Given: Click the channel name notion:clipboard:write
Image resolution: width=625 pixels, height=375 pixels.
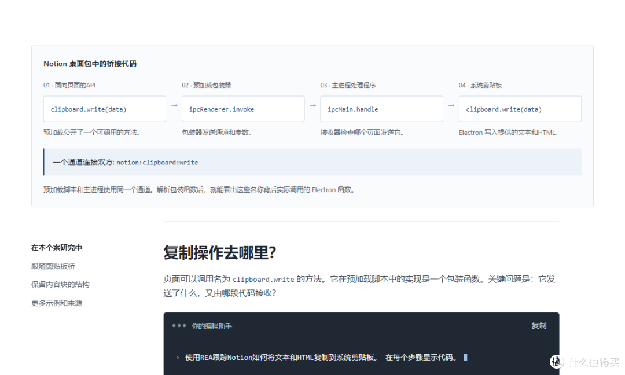Looking at the screenshot, I should [157, 162].
